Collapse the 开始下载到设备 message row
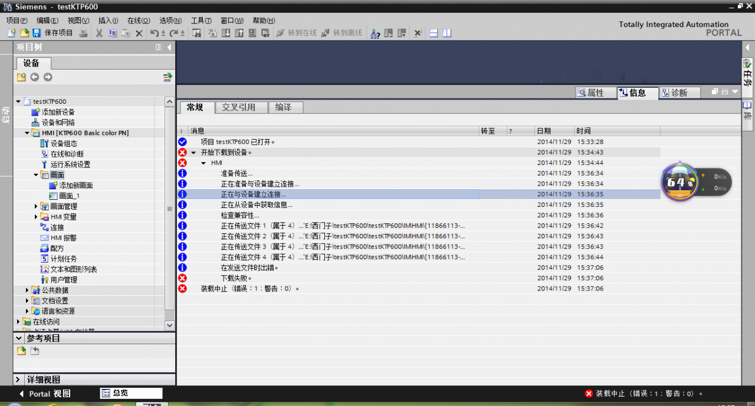Viewport: 755px width, 406px height. (x=195, y=153)
